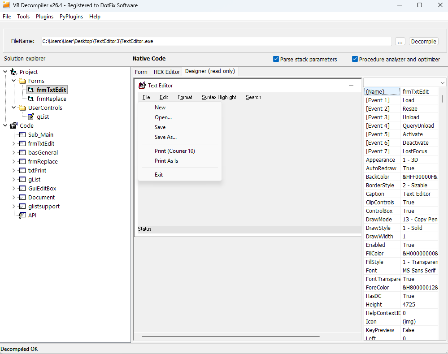Collapse the UserControls folder node

pyautogui.click(x=14, y=108)
